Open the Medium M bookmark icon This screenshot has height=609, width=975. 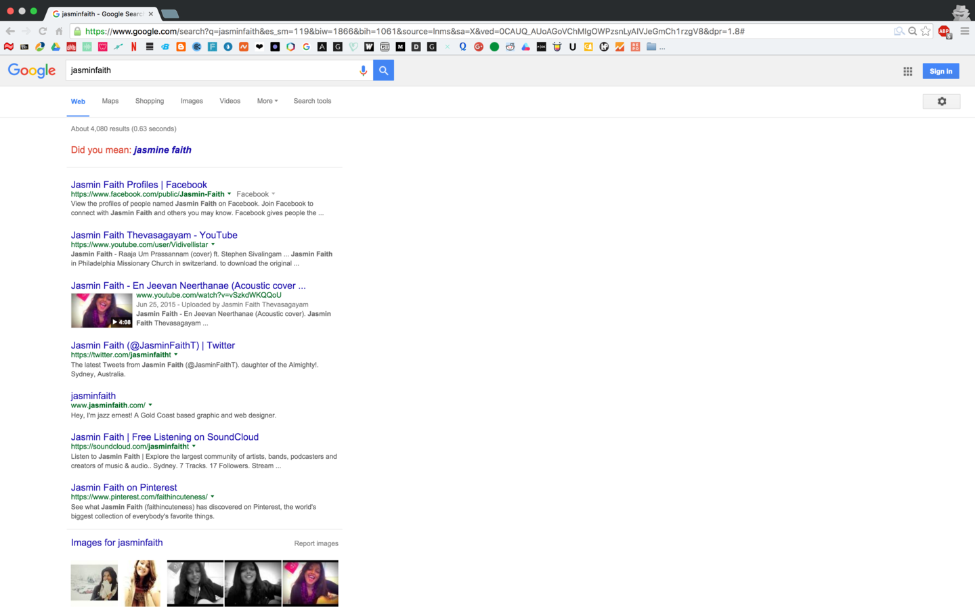(400, 47)
